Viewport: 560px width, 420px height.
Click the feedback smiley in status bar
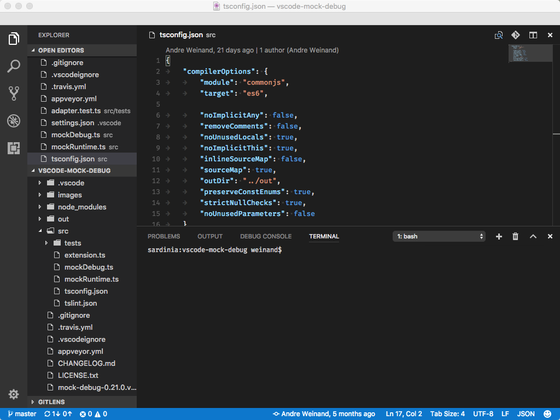[x=547, y=414]
